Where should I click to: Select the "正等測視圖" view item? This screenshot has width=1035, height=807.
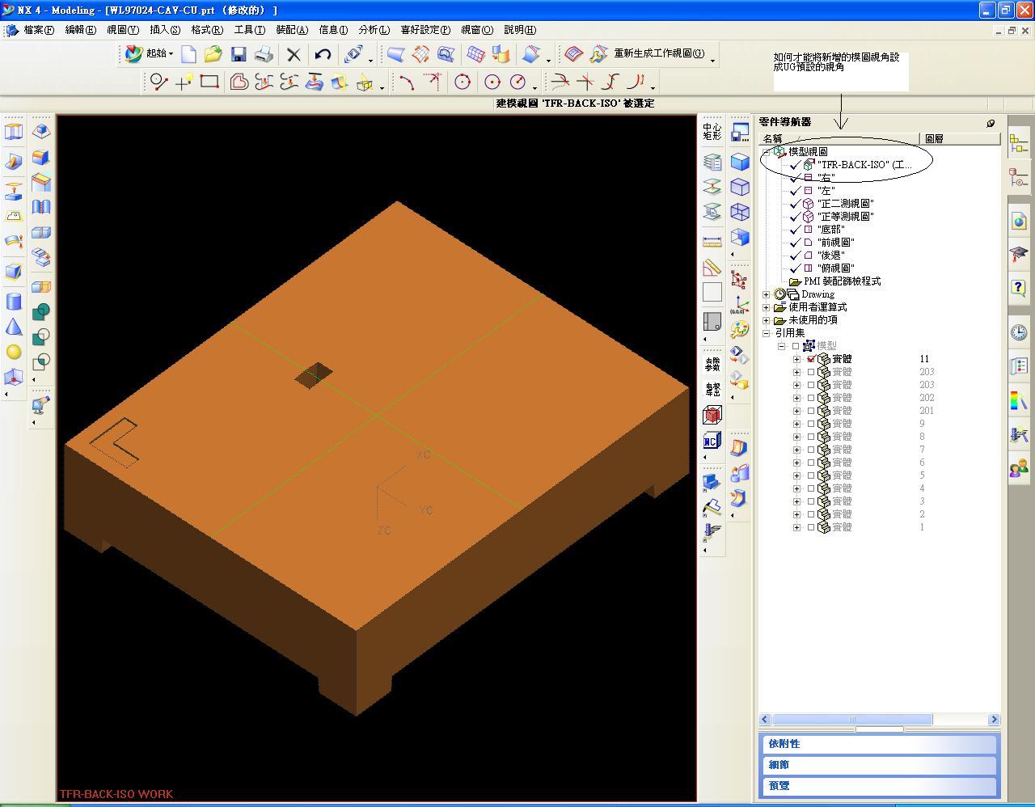(x=845, y=217)
